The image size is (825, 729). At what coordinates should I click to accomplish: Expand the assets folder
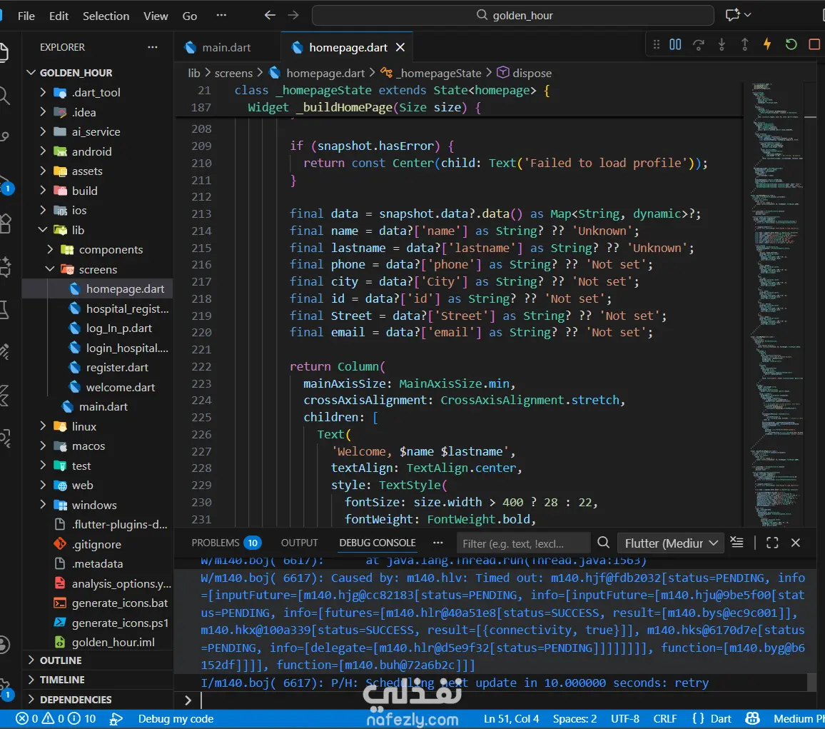(x=43, y=171)
